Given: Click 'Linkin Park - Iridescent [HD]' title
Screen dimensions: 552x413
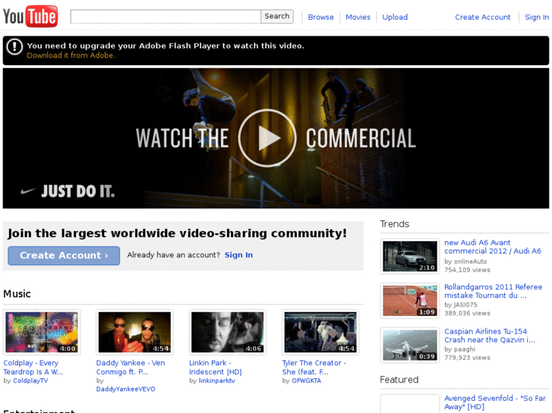Looking at the screenshot, I should (215, 368).
